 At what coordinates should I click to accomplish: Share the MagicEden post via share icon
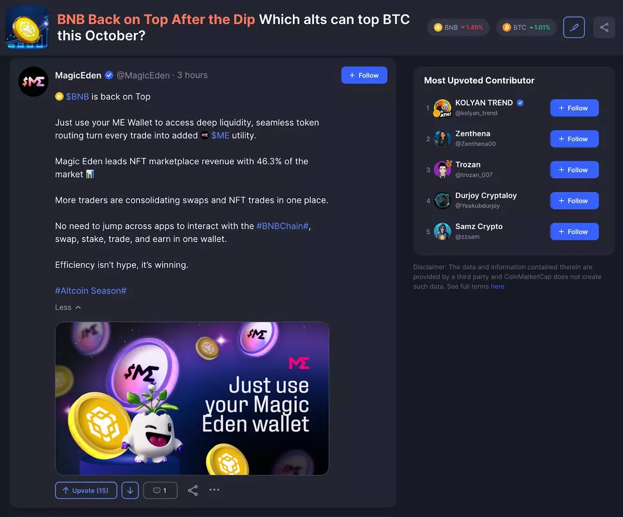click(x=193, y=490)
